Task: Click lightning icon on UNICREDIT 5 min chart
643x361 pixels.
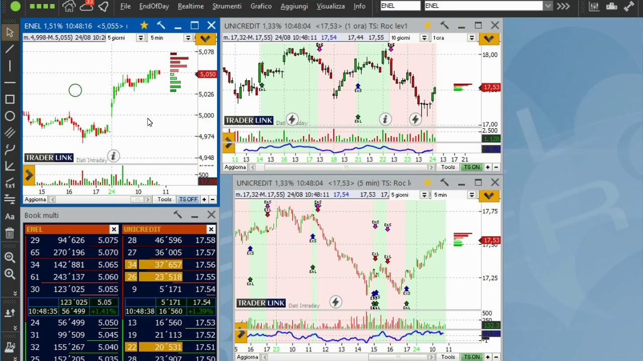Action: [x=335, y=302]
